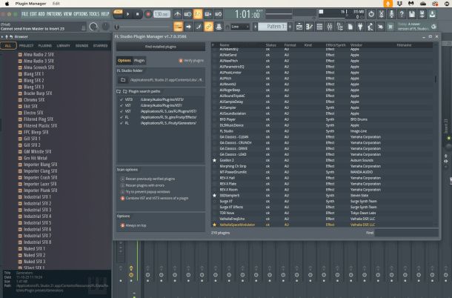Toggle favorite star for Graillon 2
The width and height of the screenshot is (452, 298).
214,160
